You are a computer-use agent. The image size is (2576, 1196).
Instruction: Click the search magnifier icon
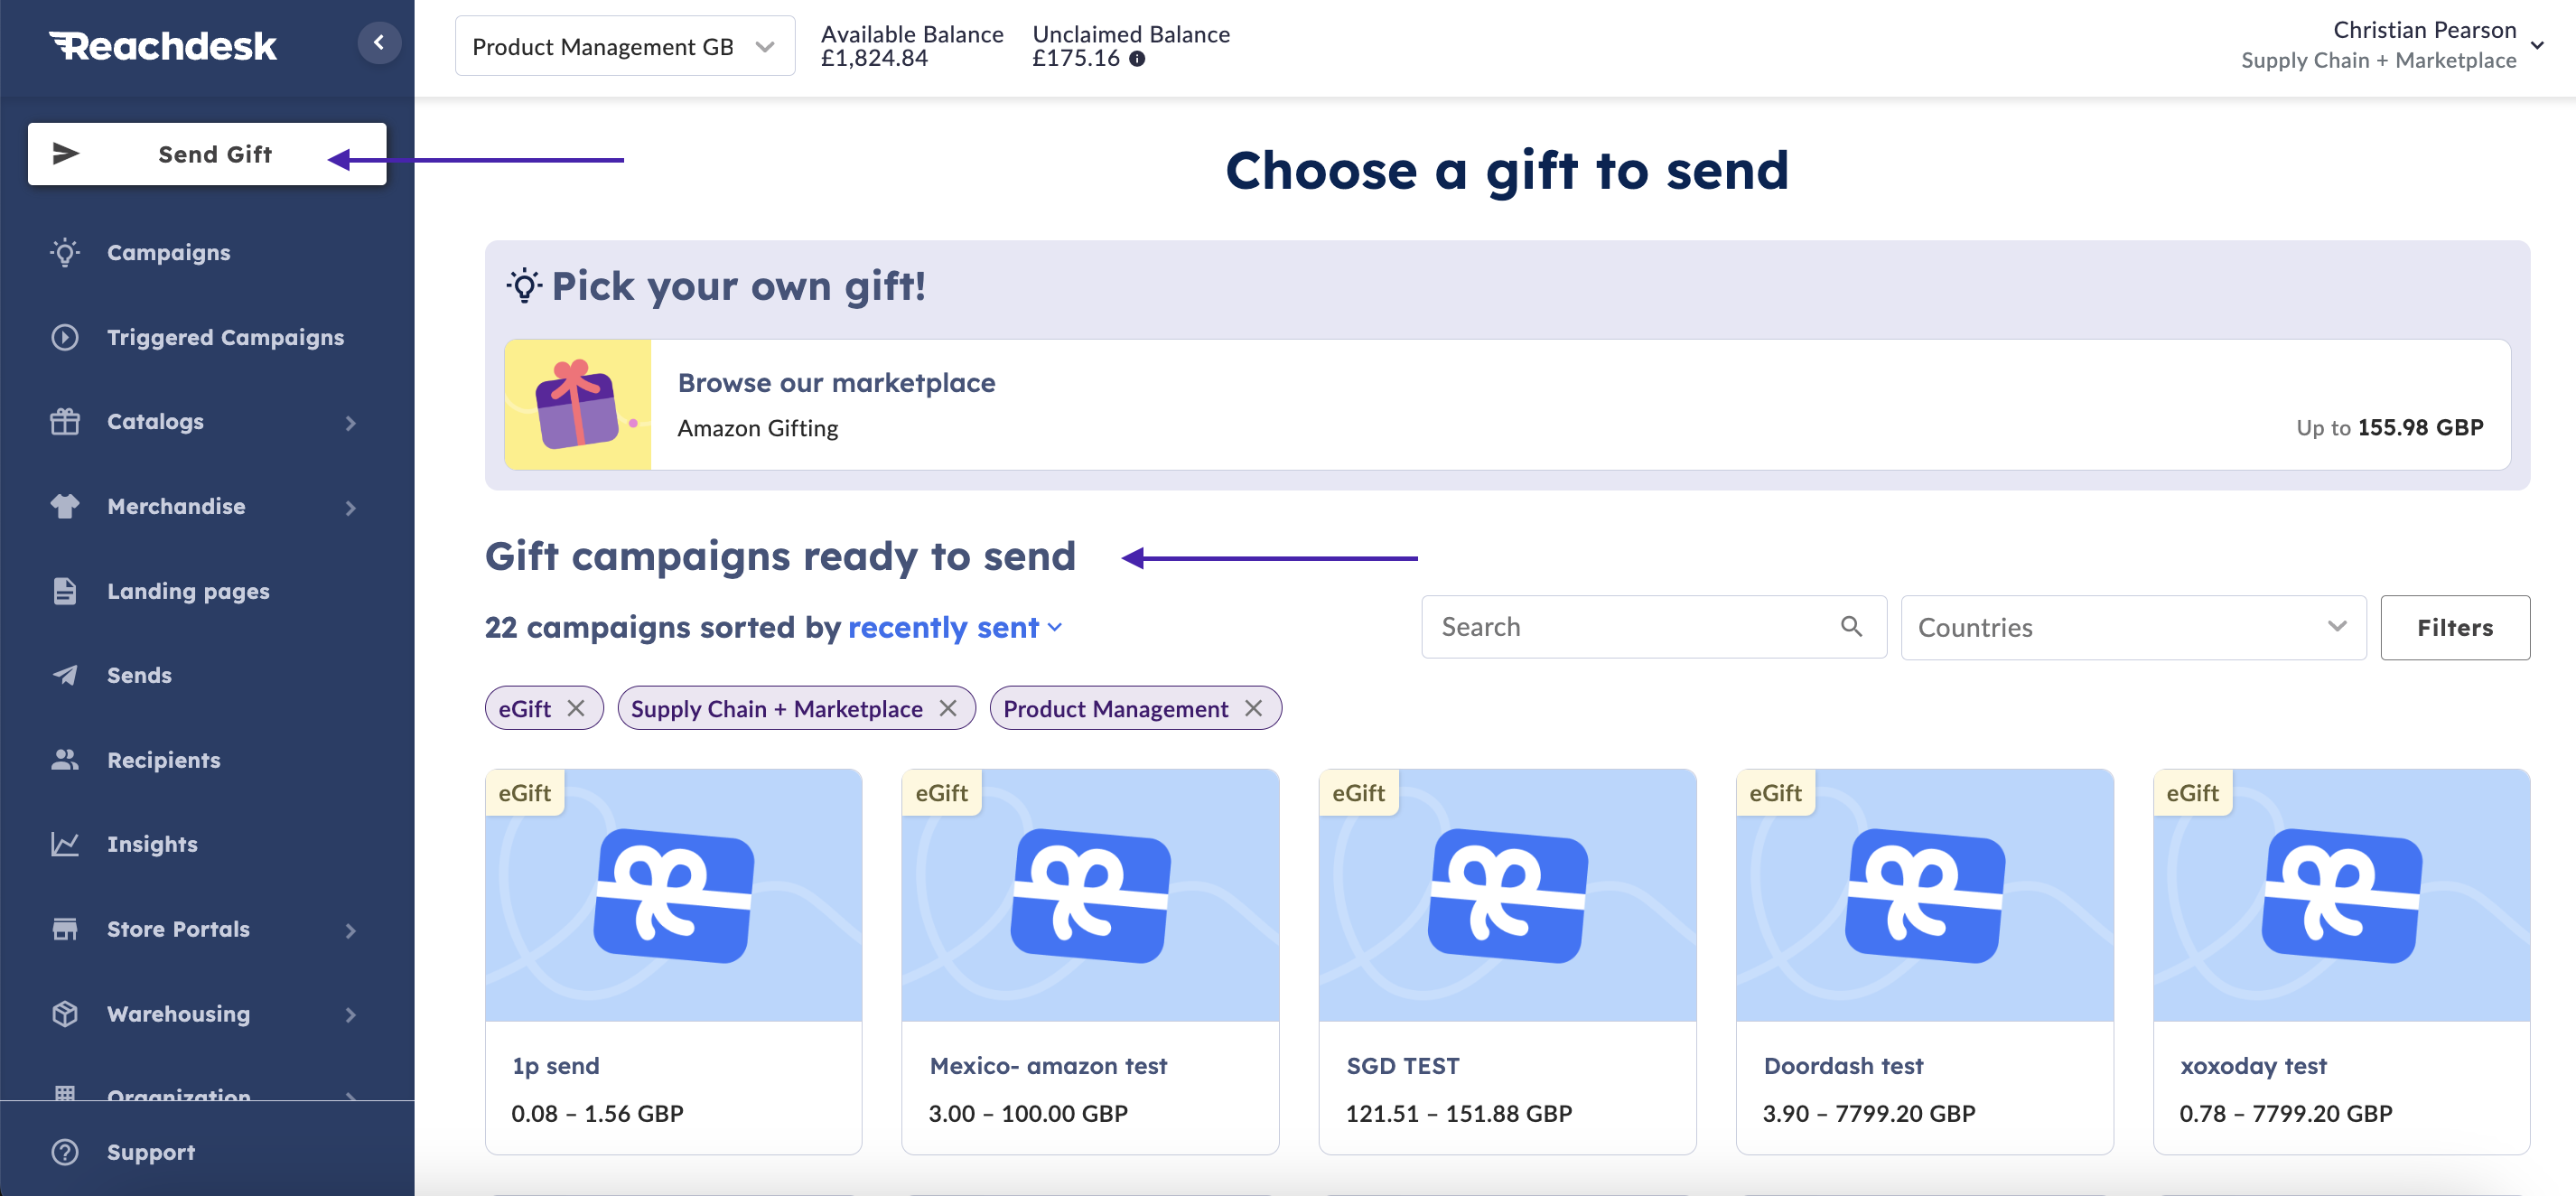click(x=1851, y=626)
